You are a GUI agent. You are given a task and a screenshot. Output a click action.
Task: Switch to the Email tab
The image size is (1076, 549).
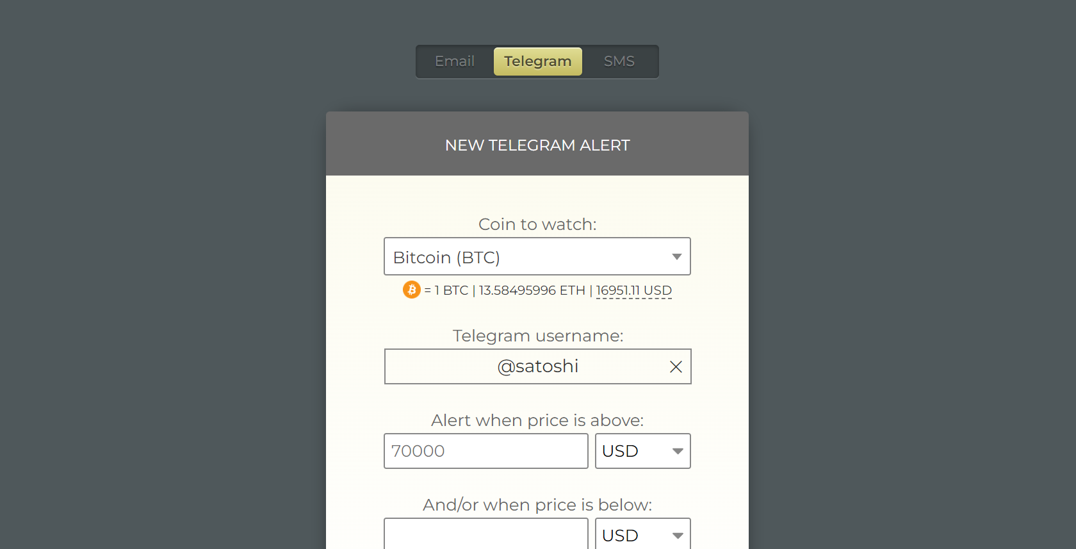point(454,61)
